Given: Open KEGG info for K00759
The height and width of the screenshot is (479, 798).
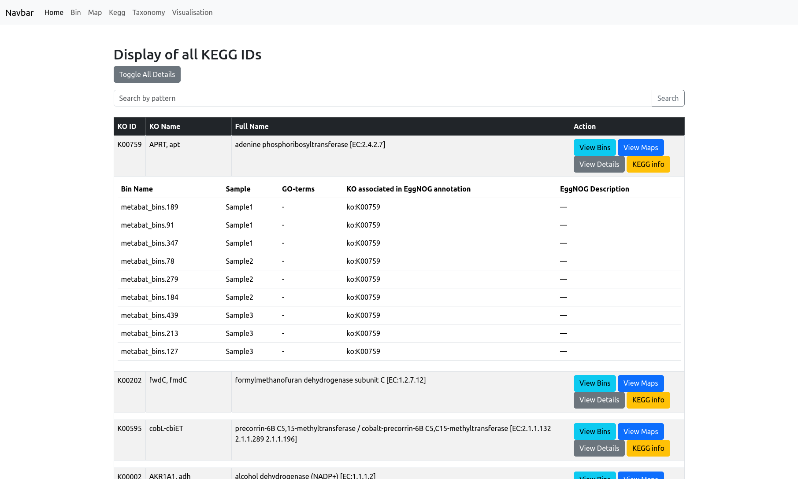Looking at the screenshot, I should [648, 164].
